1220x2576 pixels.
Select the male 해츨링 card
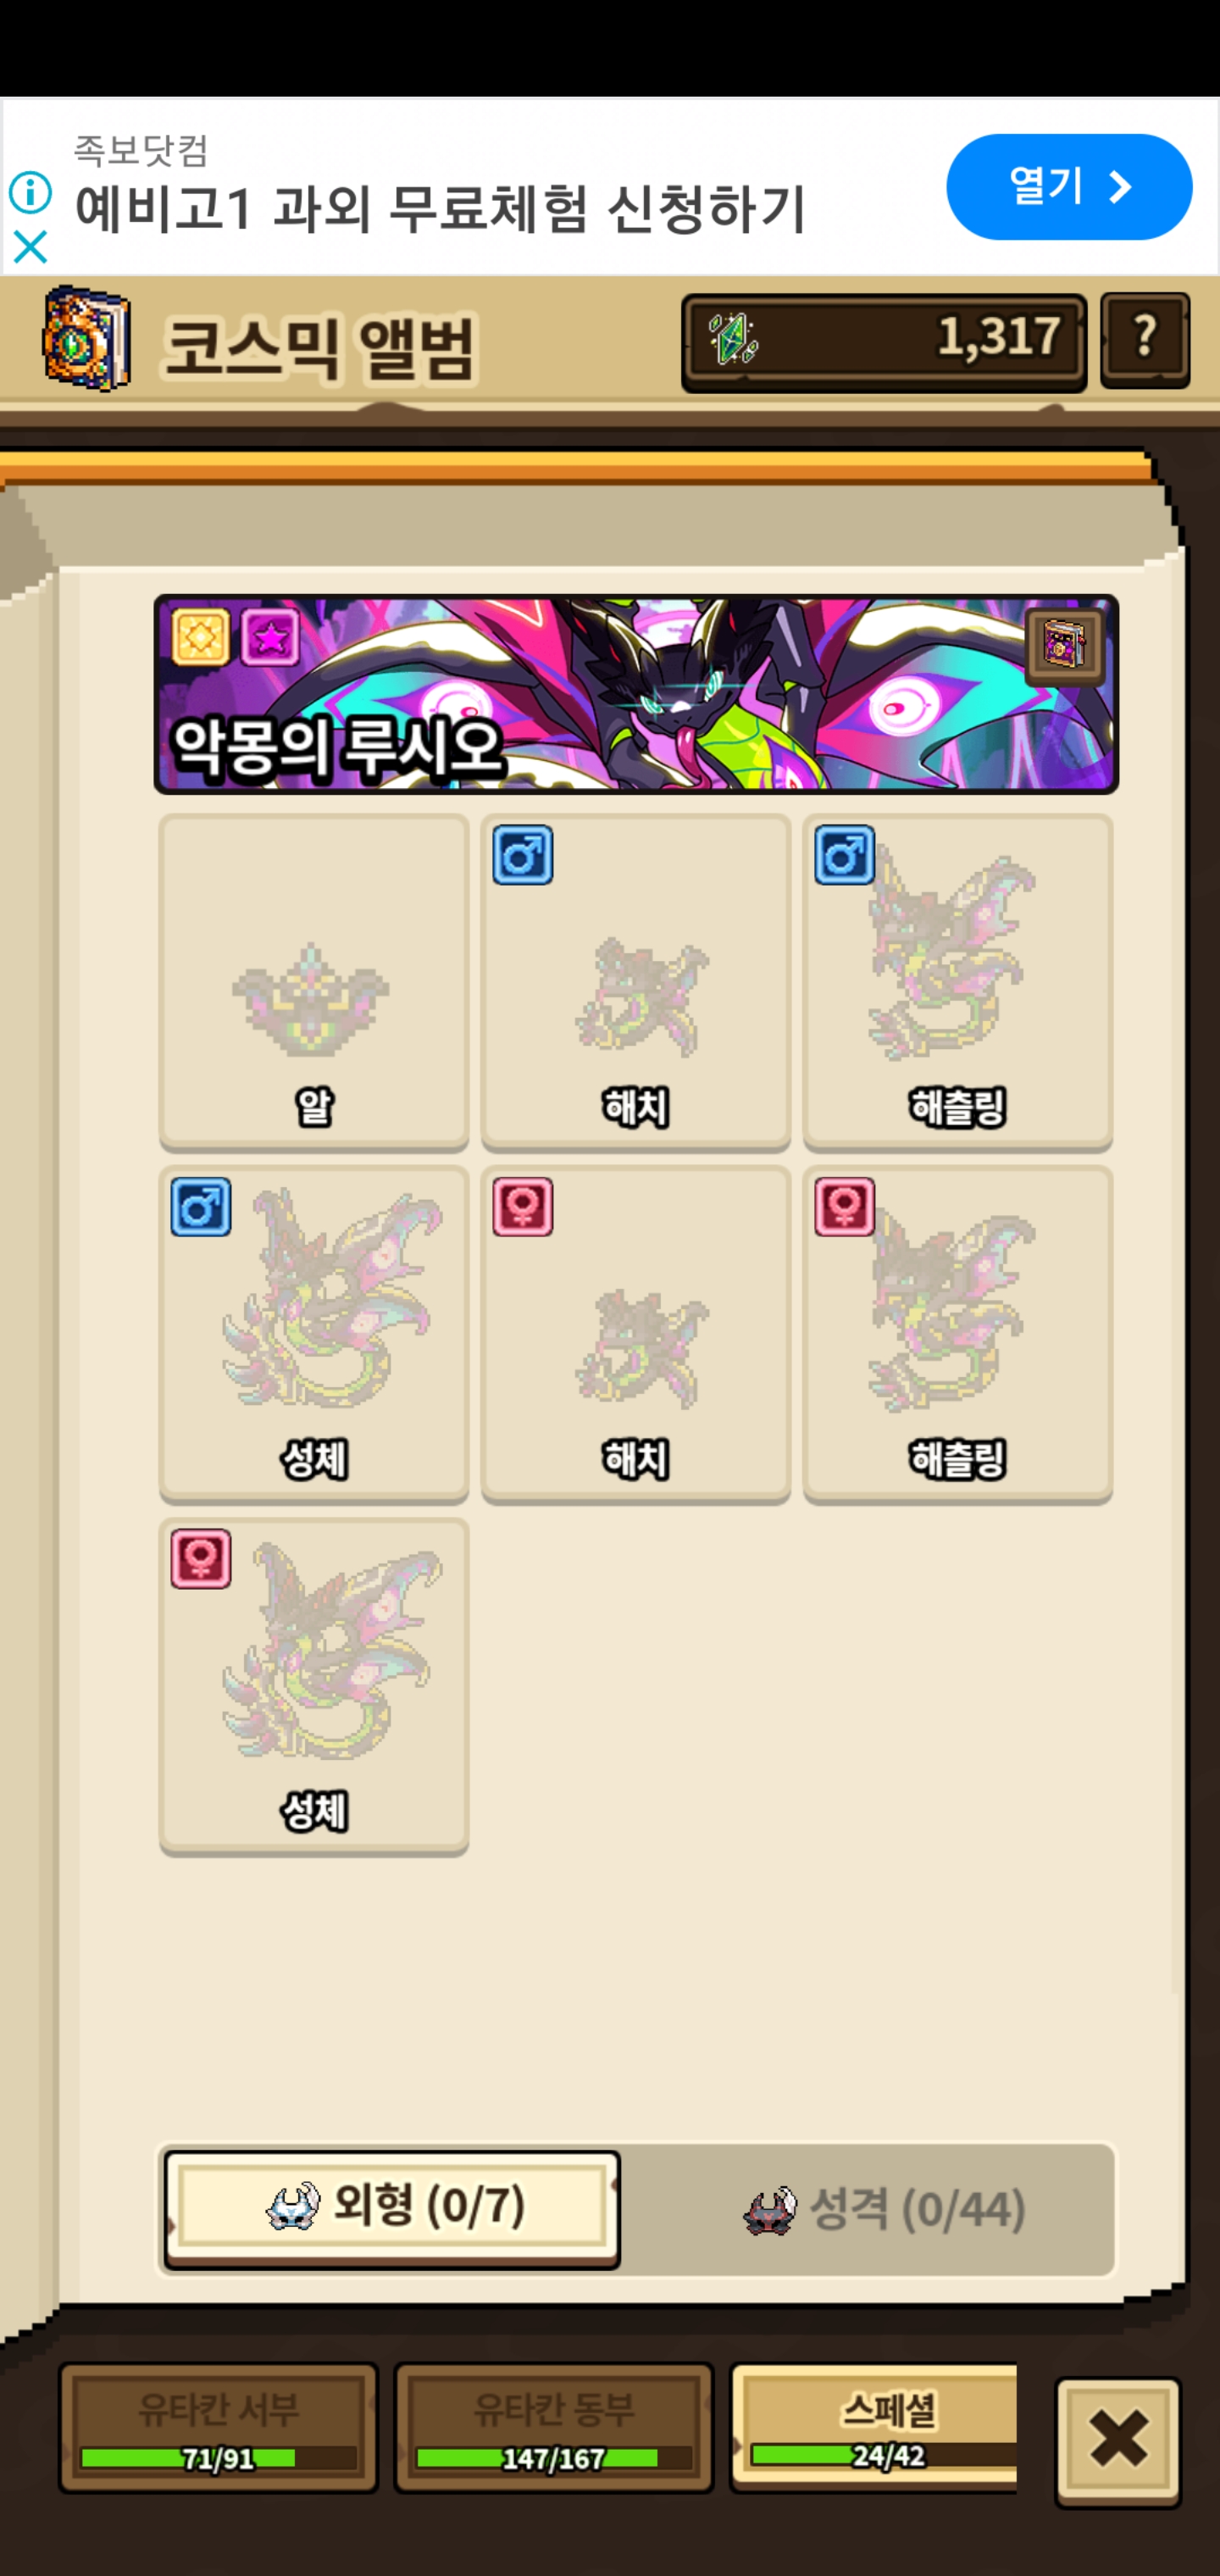tap(958, 982)
